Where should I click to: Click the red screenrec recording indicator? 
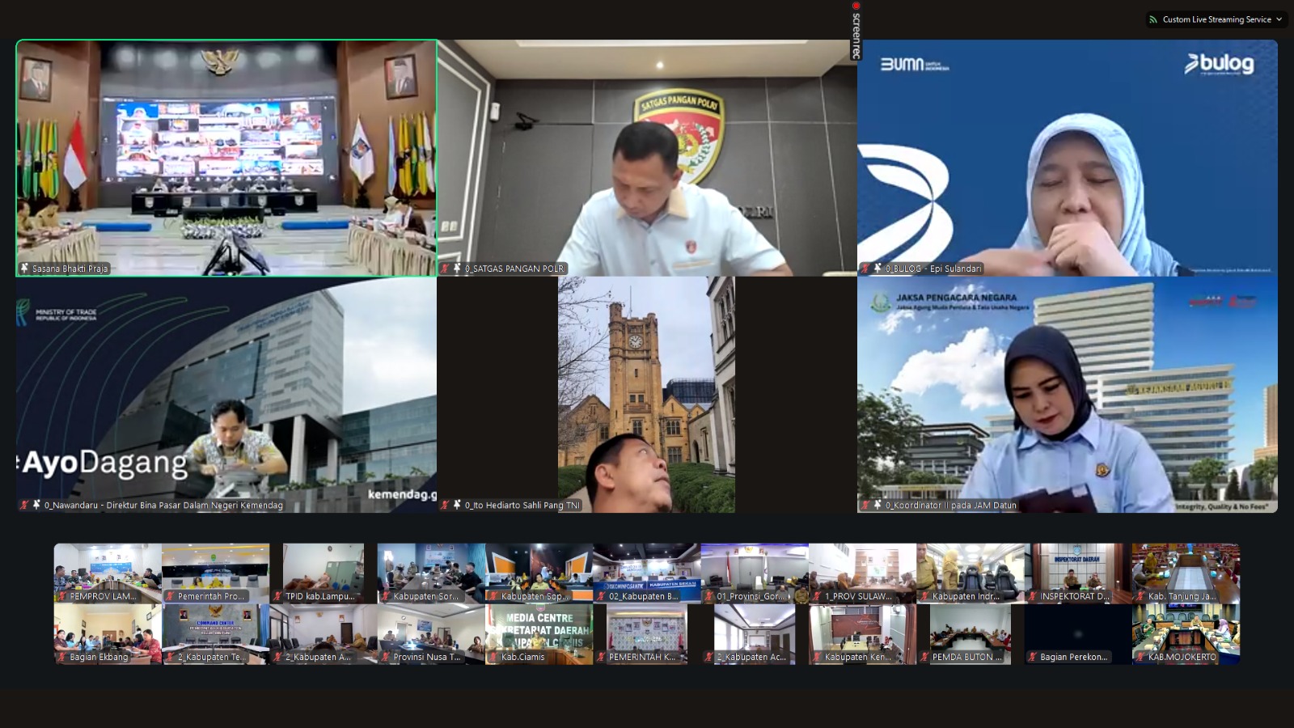[856, 6]
